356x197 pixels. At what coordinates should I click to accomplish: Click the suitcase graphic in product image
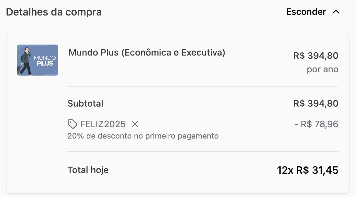pyautogui.click(x=19, y=69)
